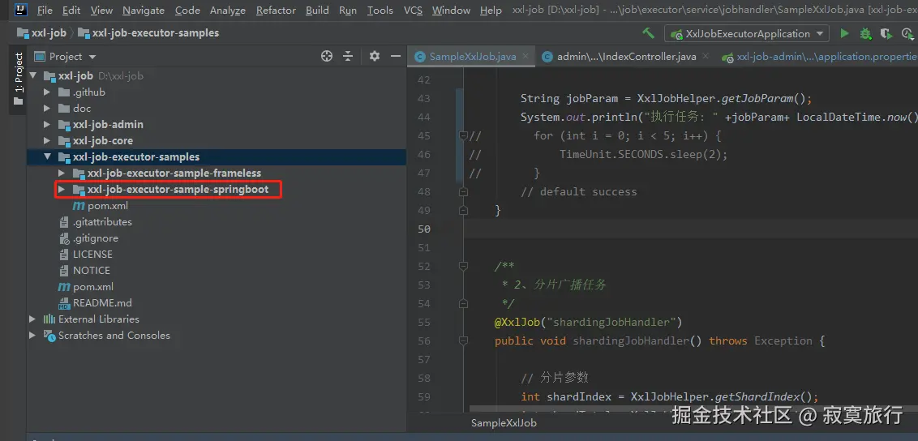Viewport: 918px width, 441px height.
Task: Open the Analyze menu
Action: click(x=229, y=10)
